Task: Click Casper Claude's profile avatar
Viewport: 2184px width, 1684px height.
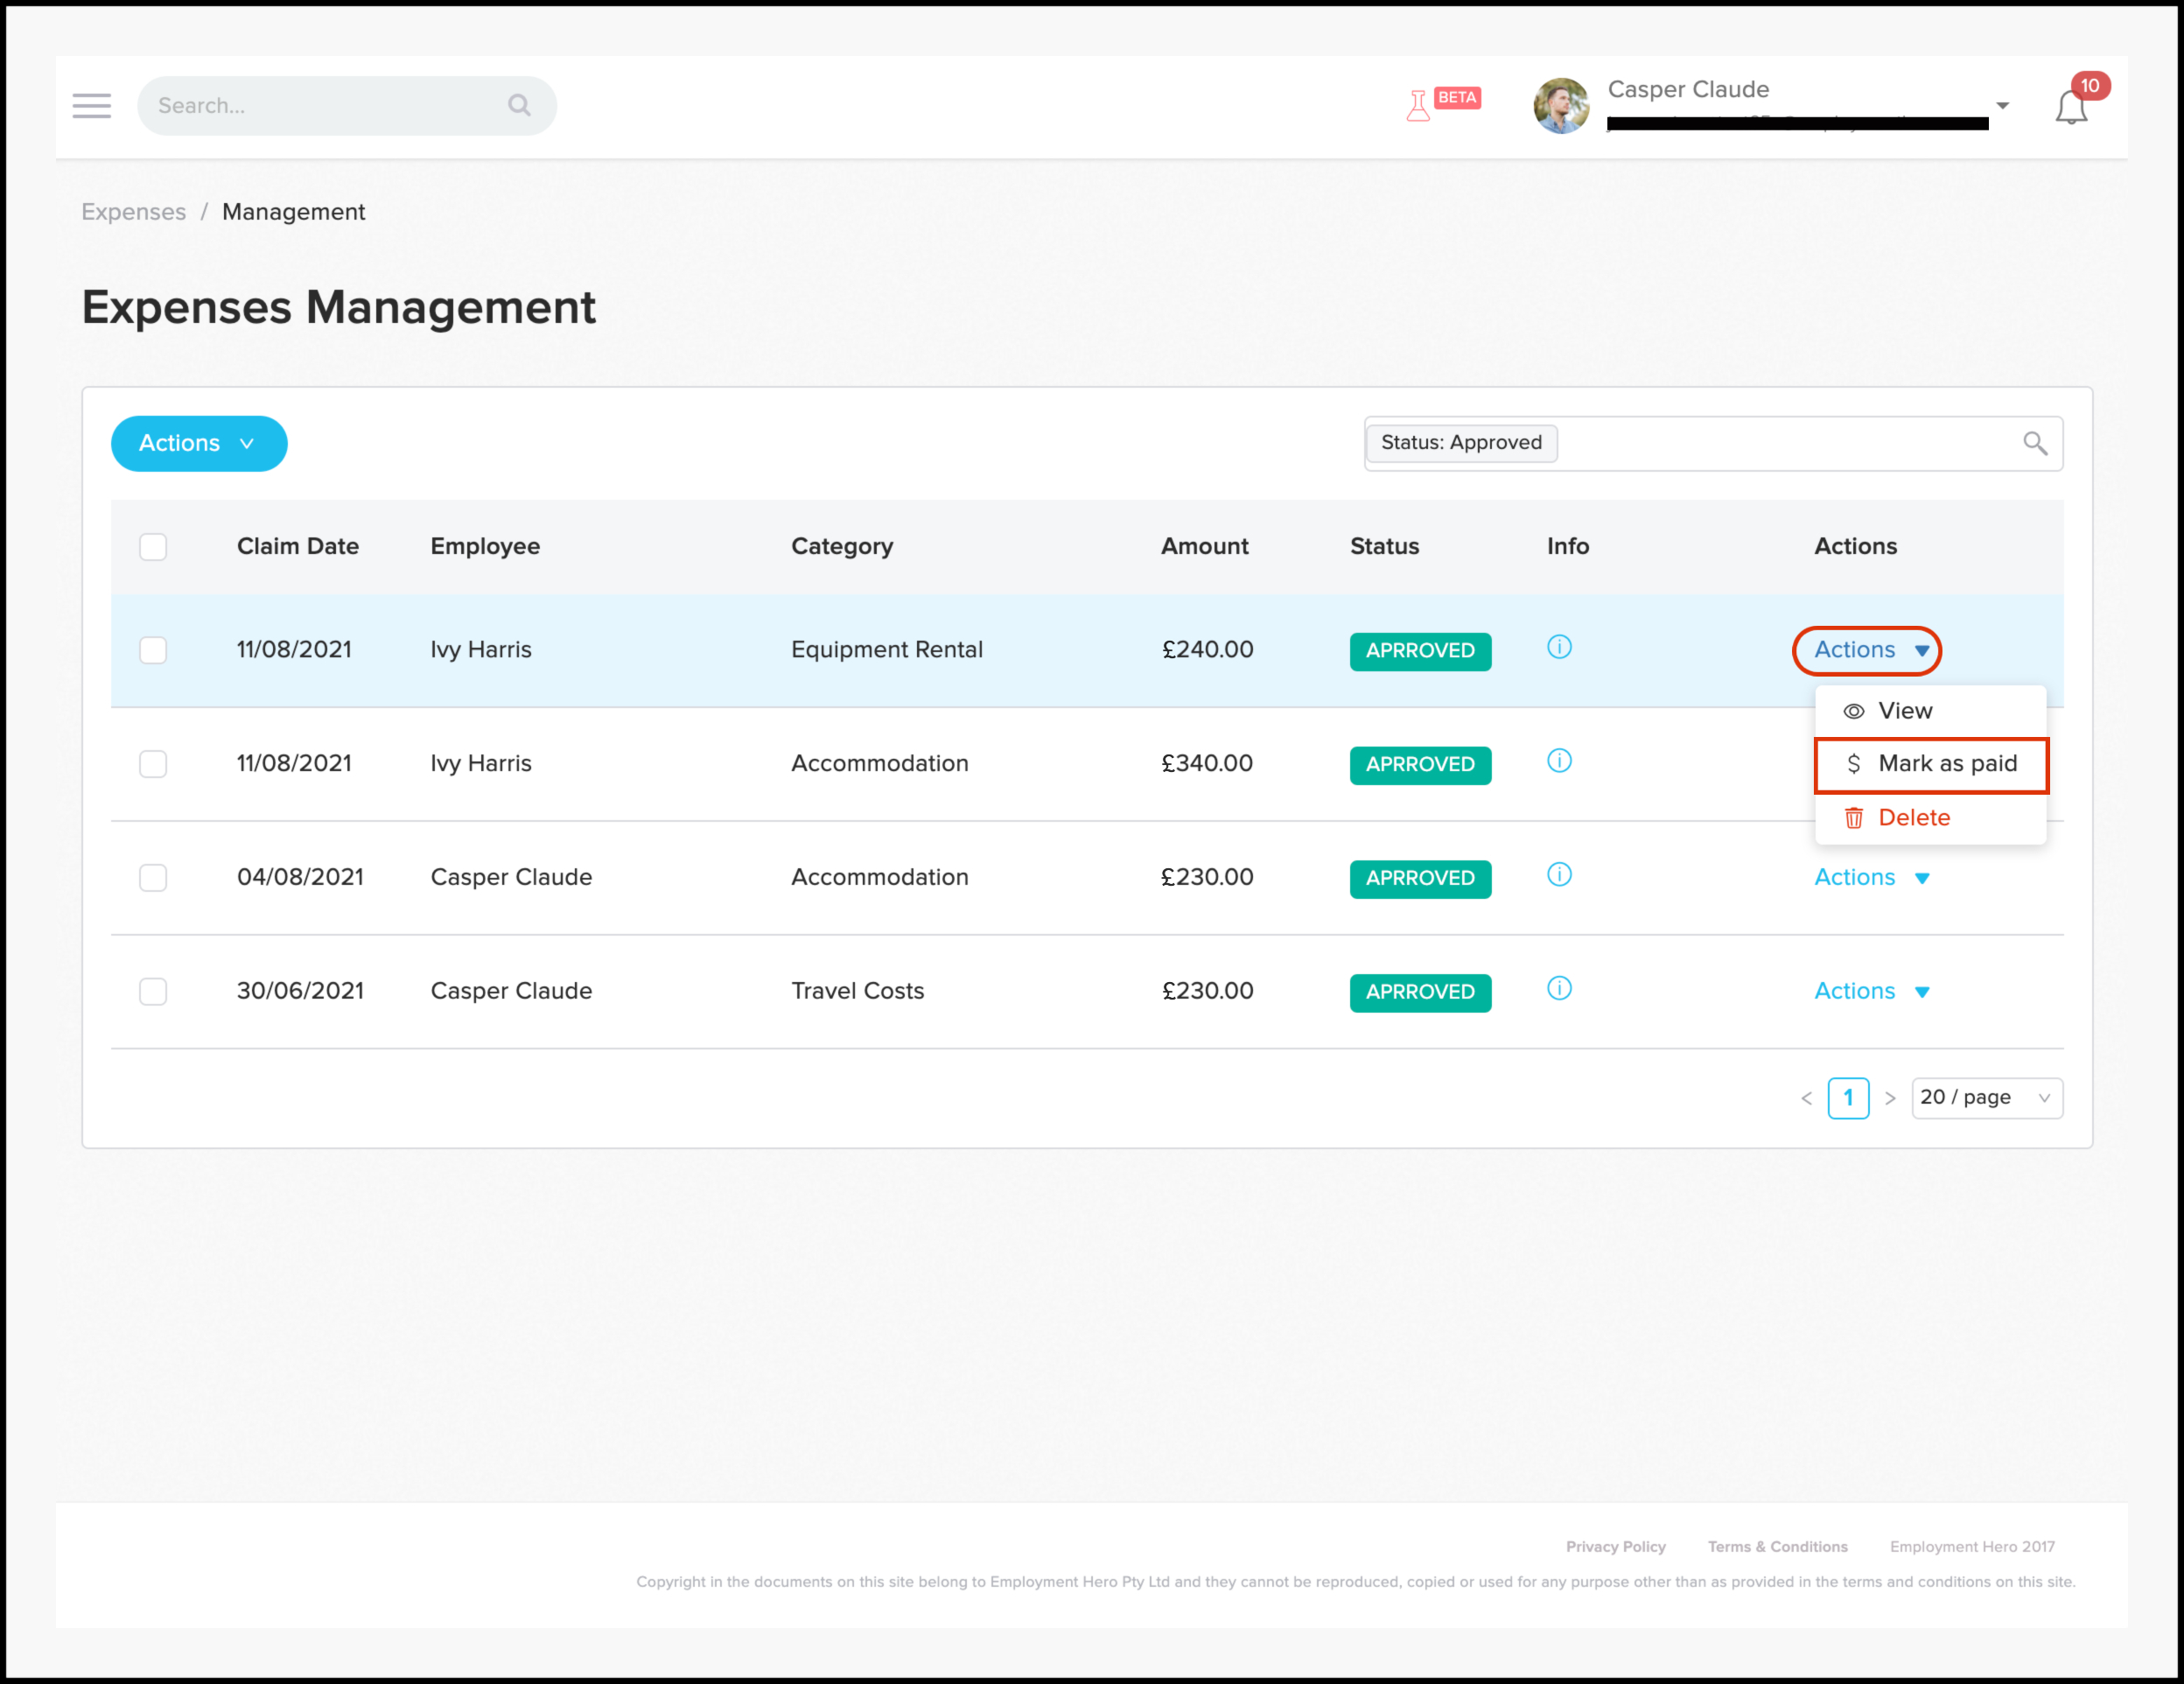Action: (1560, 106)
